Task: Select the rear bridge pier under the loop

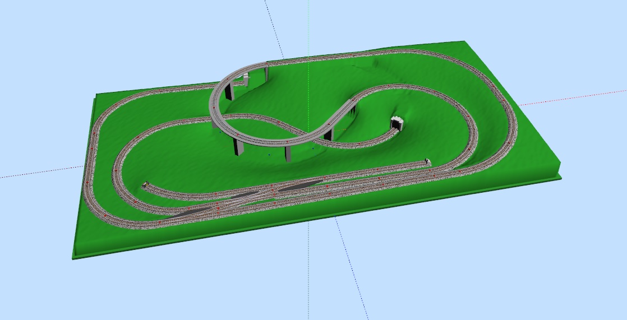Action: coord(229,90)
